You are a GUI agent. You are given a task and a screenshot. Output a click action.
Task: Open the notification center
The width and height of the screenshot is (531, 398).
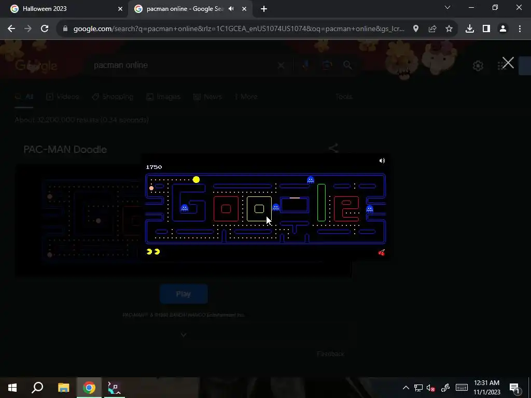click(514, 388)
